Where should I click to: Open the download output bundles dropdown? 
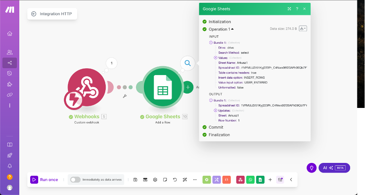[x=303, y=28]
